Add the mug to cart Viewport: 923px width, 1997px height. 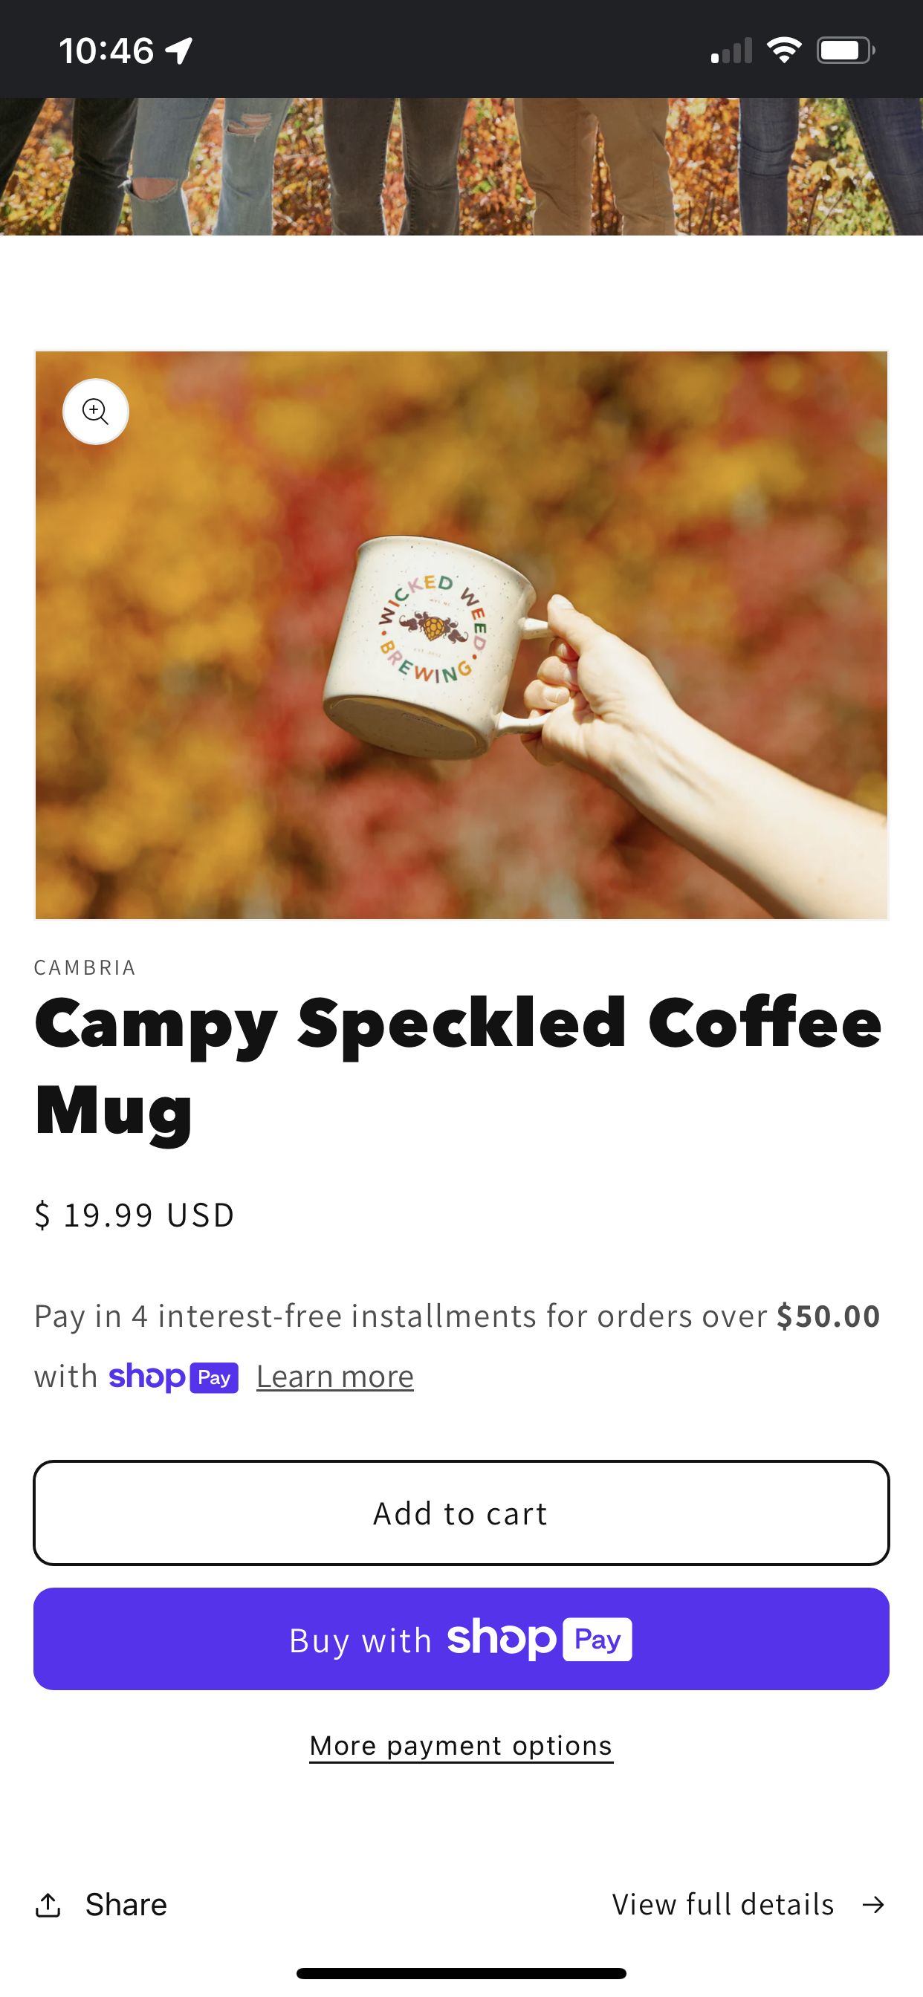461,1513
